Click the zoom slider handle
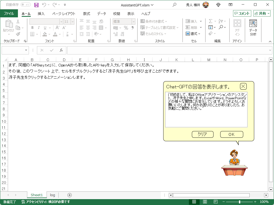274x205 pixels. click(x=239, y=202)
